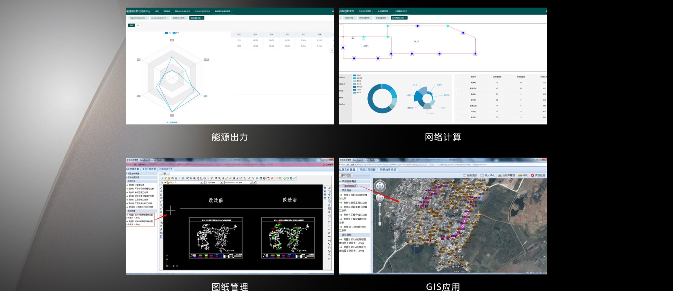Select the Array grid tool in CAD right toolbar

(329, 209)
